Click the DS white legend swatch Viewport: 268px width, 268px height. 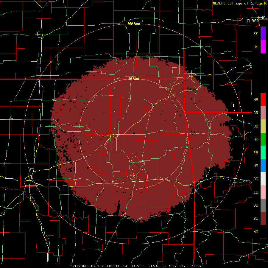pyautogui.click(x=263, y=179)
